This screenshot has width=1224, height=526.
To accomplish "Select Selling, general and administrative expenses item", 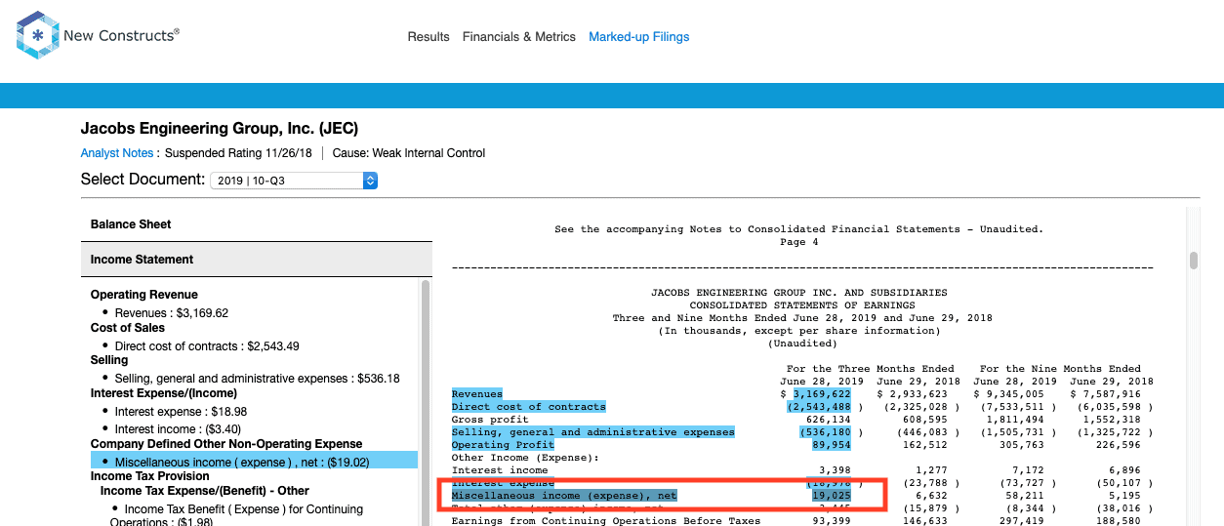I will coord(257,379).
